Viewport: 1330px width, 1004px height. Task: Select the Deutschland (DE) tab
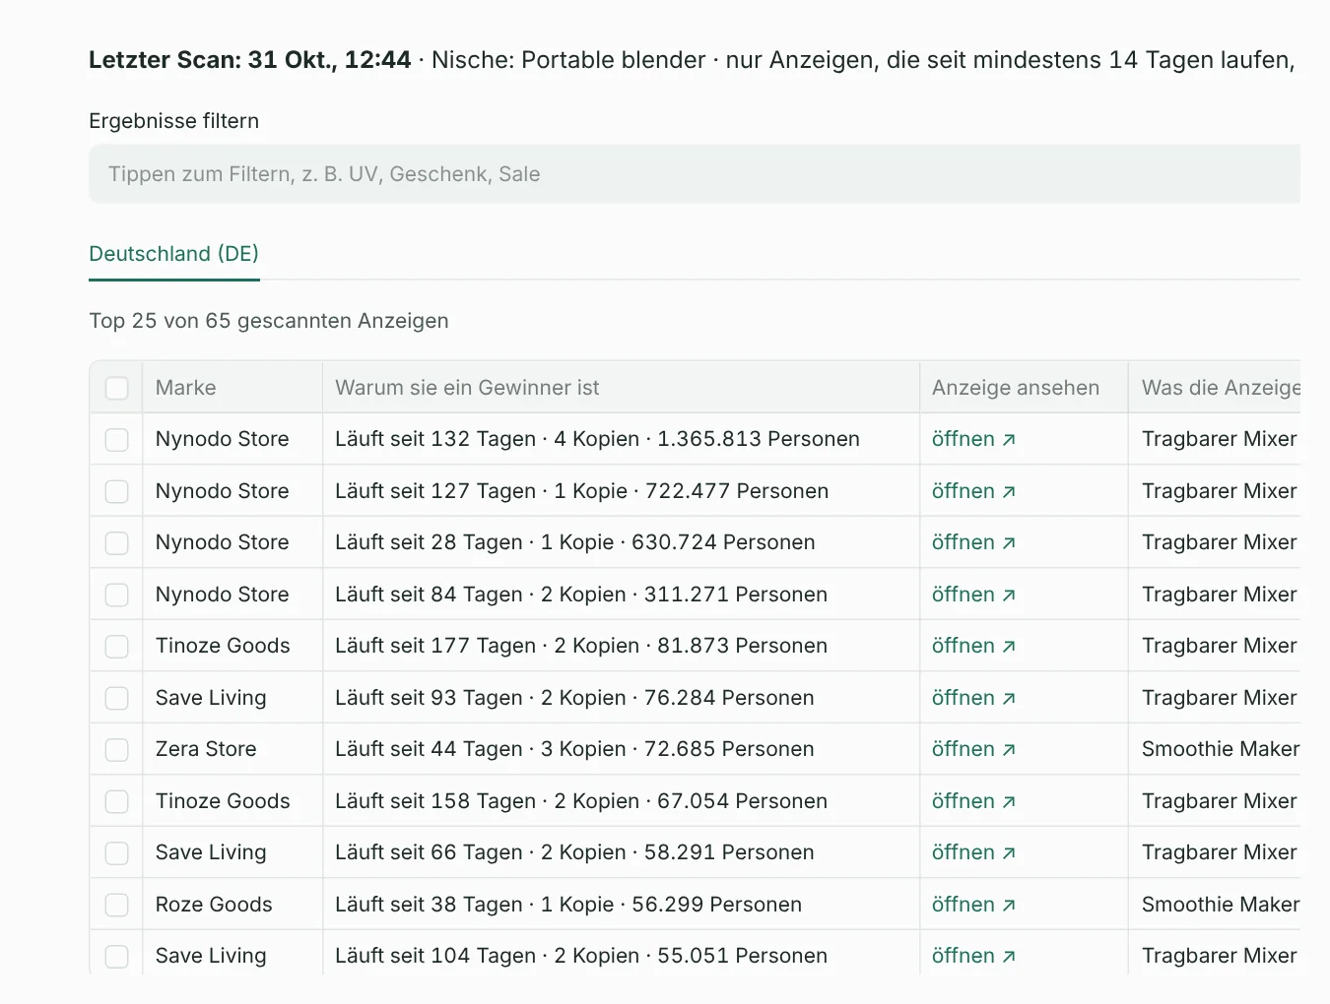coord(174,254)
